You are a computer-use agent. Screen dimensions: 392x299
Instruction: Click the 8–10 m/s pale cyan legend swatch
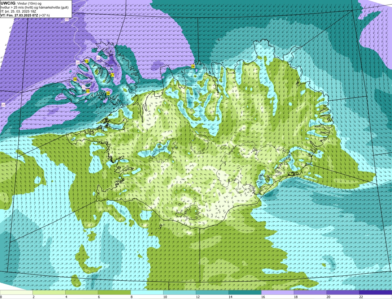tap(147, 292)
